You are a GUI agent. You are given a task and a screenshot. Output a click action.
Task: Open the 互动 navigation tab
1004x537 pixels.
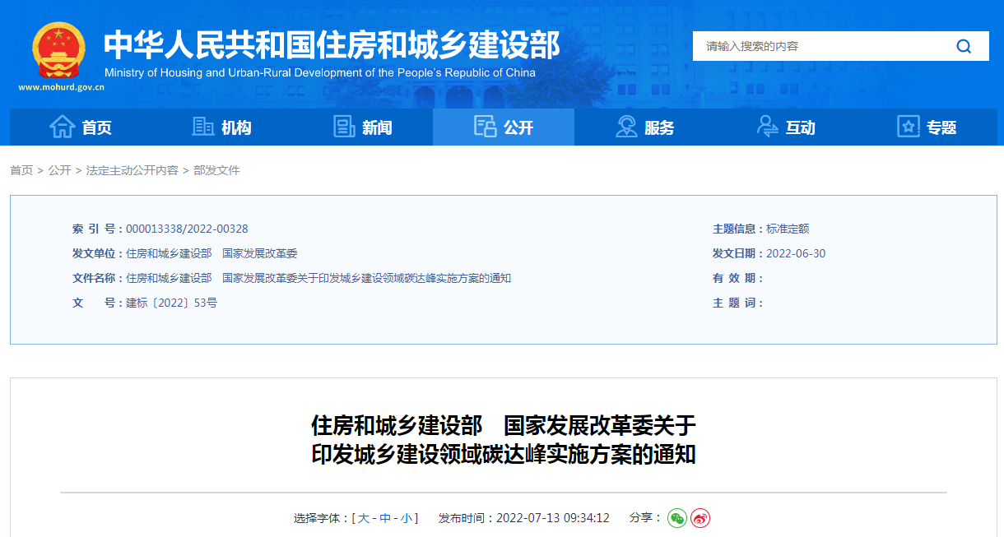click(786, 127)
